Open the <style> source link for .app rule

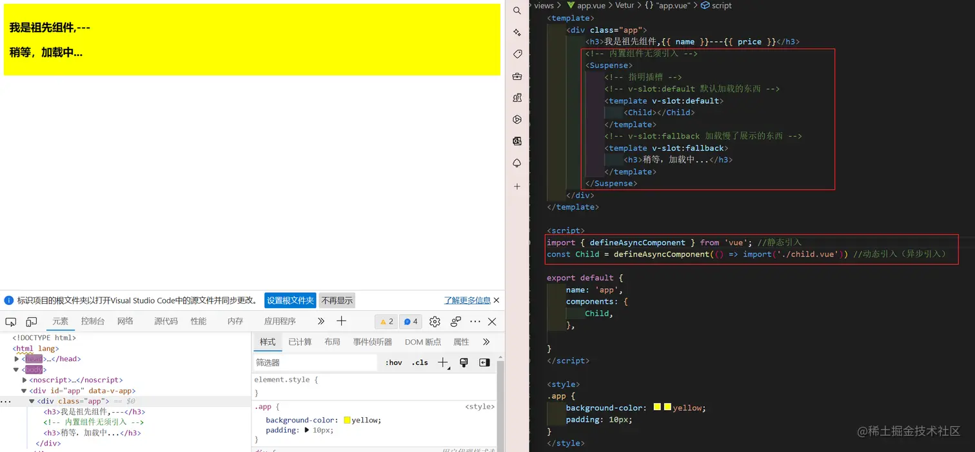coord(479,407)
